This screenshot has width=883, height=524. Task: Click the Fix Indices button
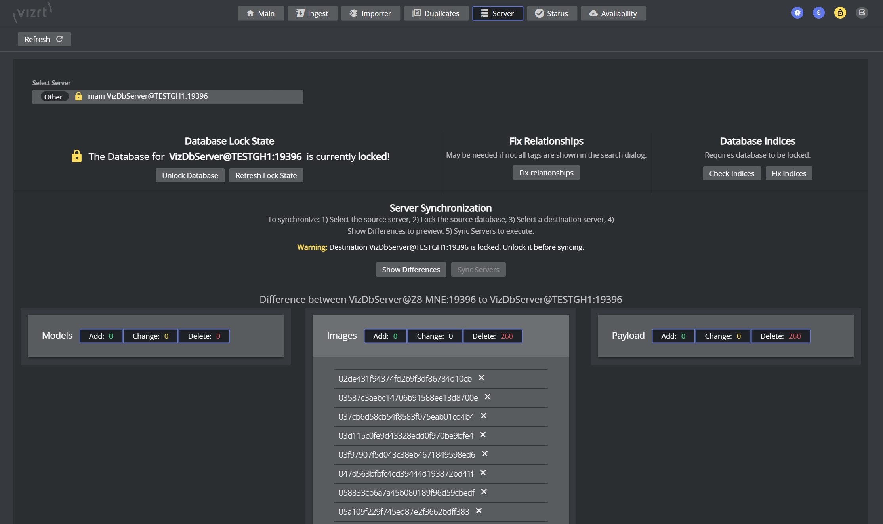pyautogui.click(x=789, y=173)
